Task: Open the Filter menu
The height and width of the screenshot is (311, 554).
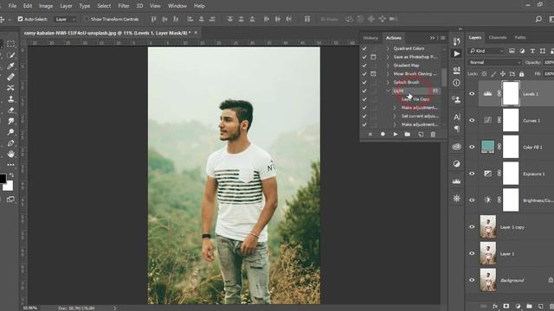Action: (124, 6)
